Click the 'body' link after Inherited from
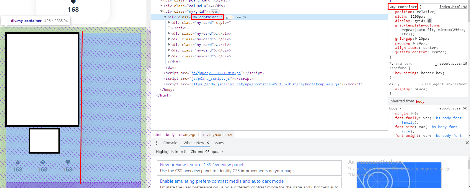The image size is (470, 188). [x=420, y=102]
